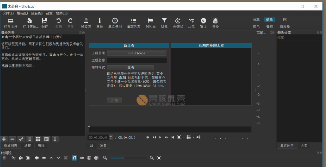Image resolution: width=326 pixels, height=167 pixels.
Task: Click the 保存 (save) floppy disk icon
Action: tap(45, 23)
